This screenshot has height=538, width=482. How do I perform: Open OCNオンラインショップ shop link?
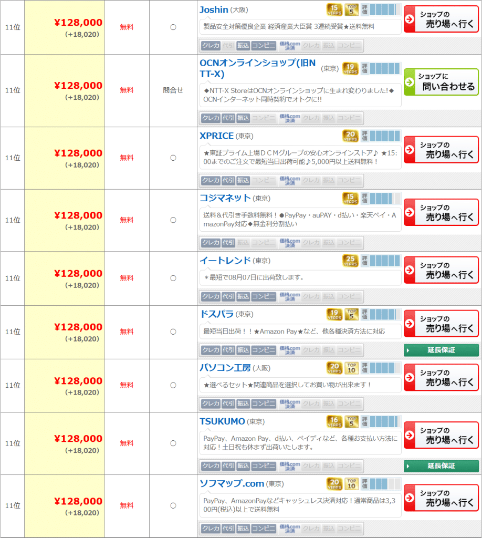click(x=257, y=68)
